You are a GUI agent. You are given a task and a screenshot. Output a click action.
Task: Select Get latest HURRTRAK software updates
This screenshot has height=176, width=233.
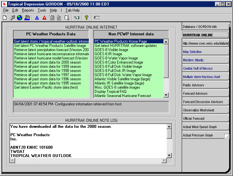[x=129, y=46]
